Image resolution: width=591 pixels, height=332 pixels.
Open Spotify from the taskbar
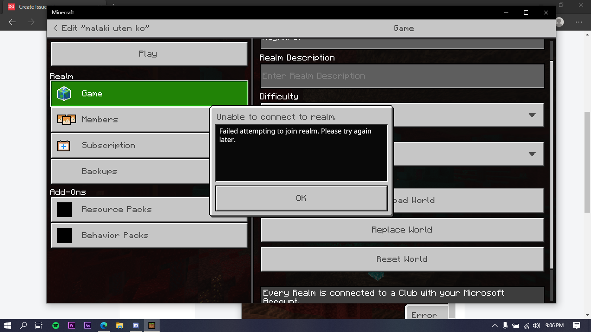[x=56, y=326]
